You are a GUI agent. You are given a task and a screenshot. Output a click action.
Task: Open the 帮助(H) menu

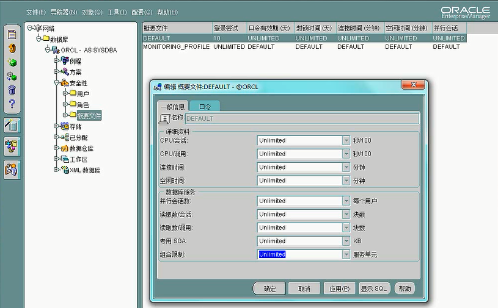coord(167,12)
